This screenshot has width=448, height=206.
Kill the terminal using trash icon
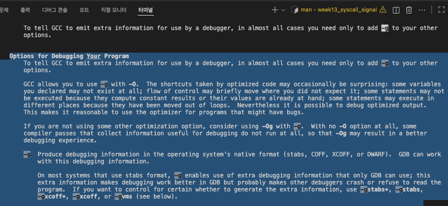(x=409, y=10)
